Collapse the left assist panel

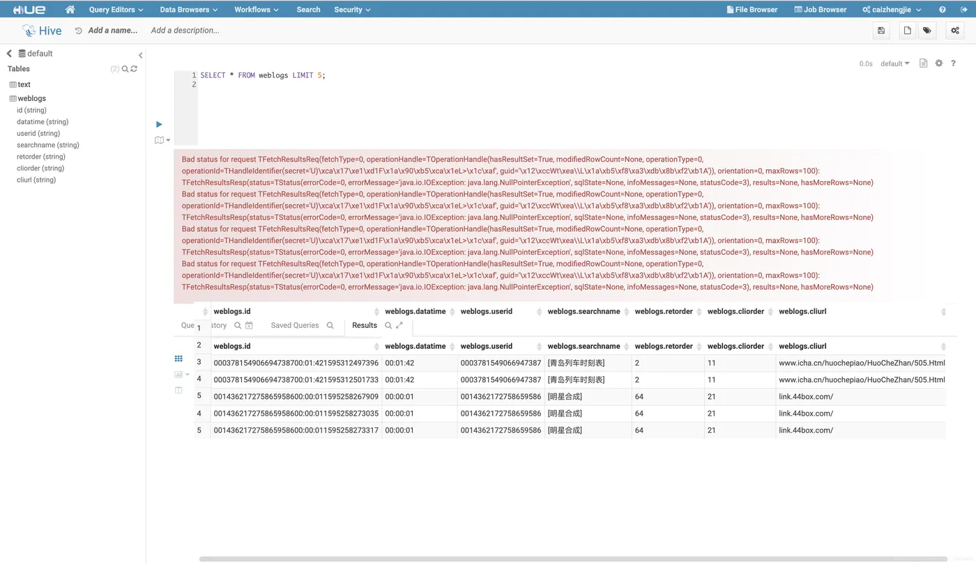pos(140,55)
